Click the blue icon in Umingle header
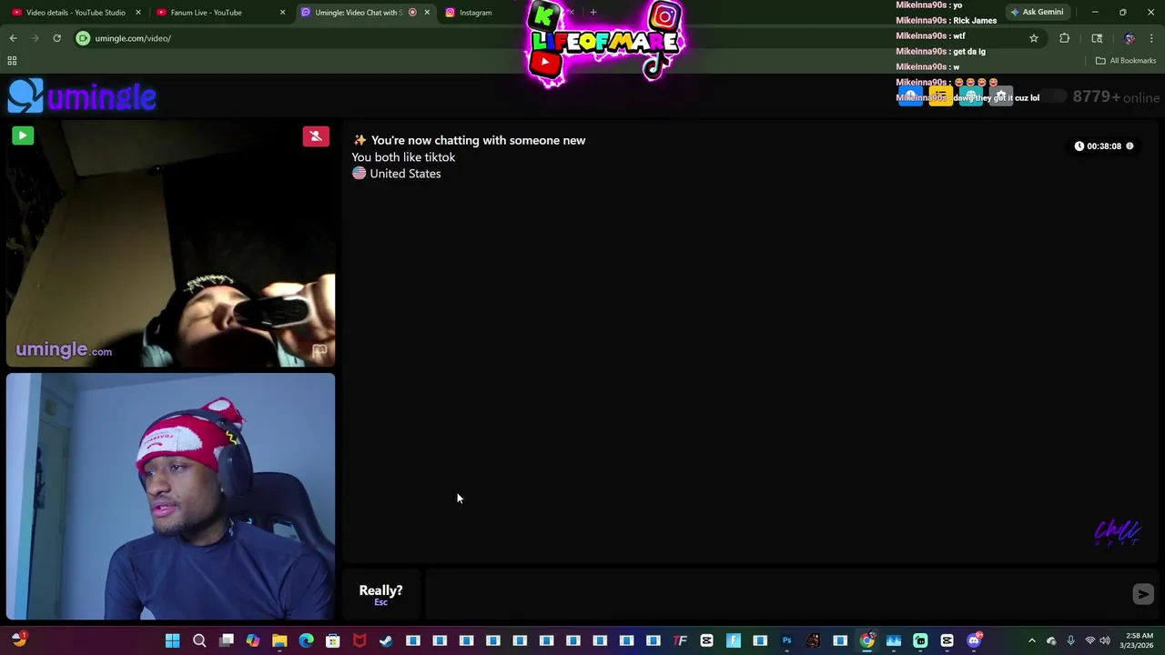This screenshot has height=655, width=1165. coord(910,97)
